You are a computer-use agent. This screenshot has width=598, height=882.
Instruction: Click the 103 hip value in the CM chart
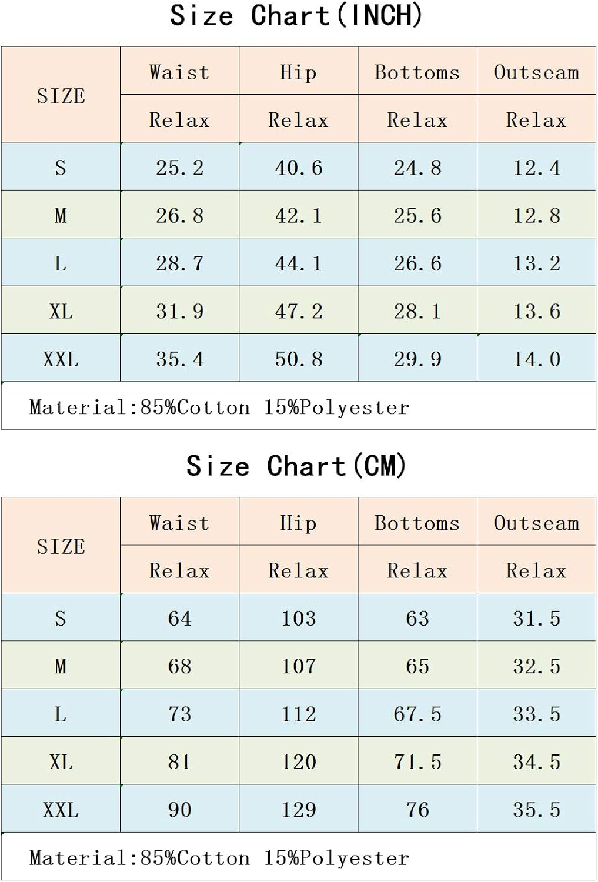click(298, 619)
